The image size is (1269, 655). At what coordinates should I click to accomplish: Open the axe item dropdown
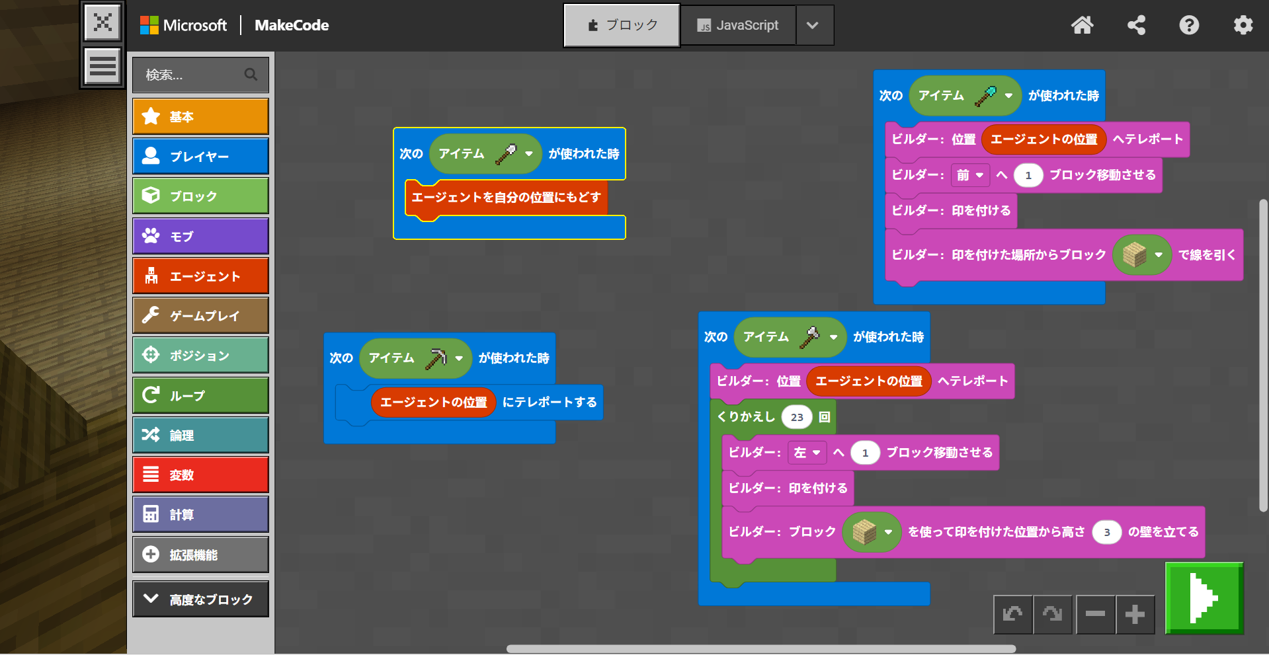(x=833, y=337)
